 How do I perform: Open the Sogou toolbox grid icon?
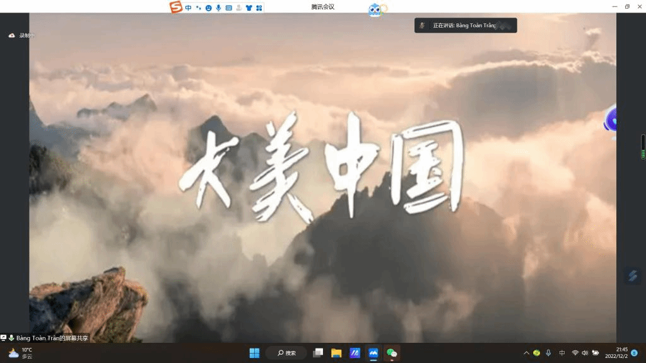(259, 8)
